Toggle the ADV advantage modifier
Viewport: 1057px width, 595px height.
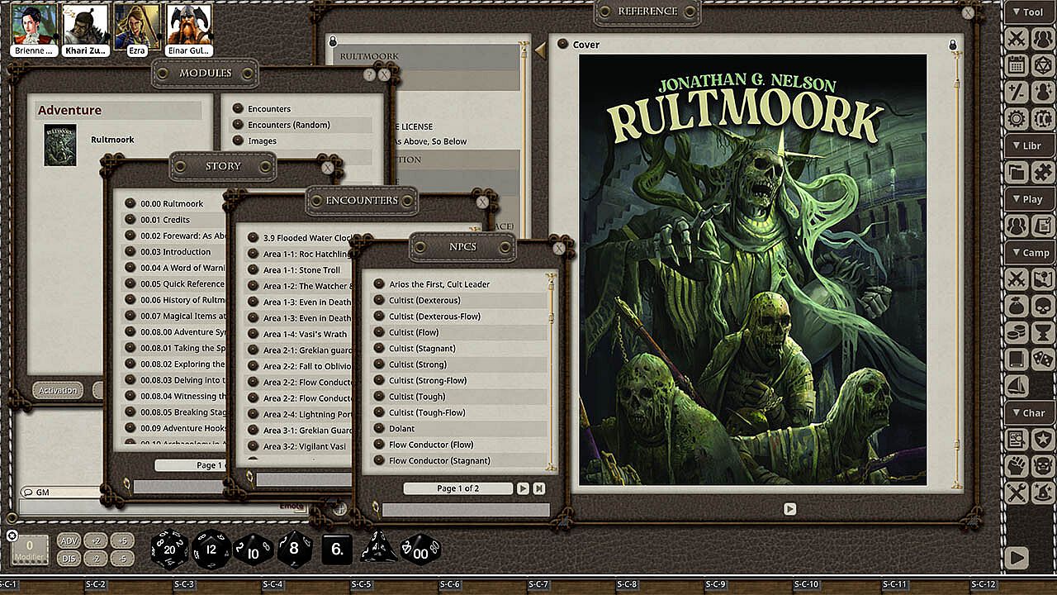coord(69,541)
